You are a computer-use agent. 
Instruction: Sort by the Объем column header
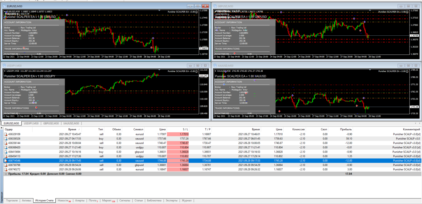(x=116, y=129)
